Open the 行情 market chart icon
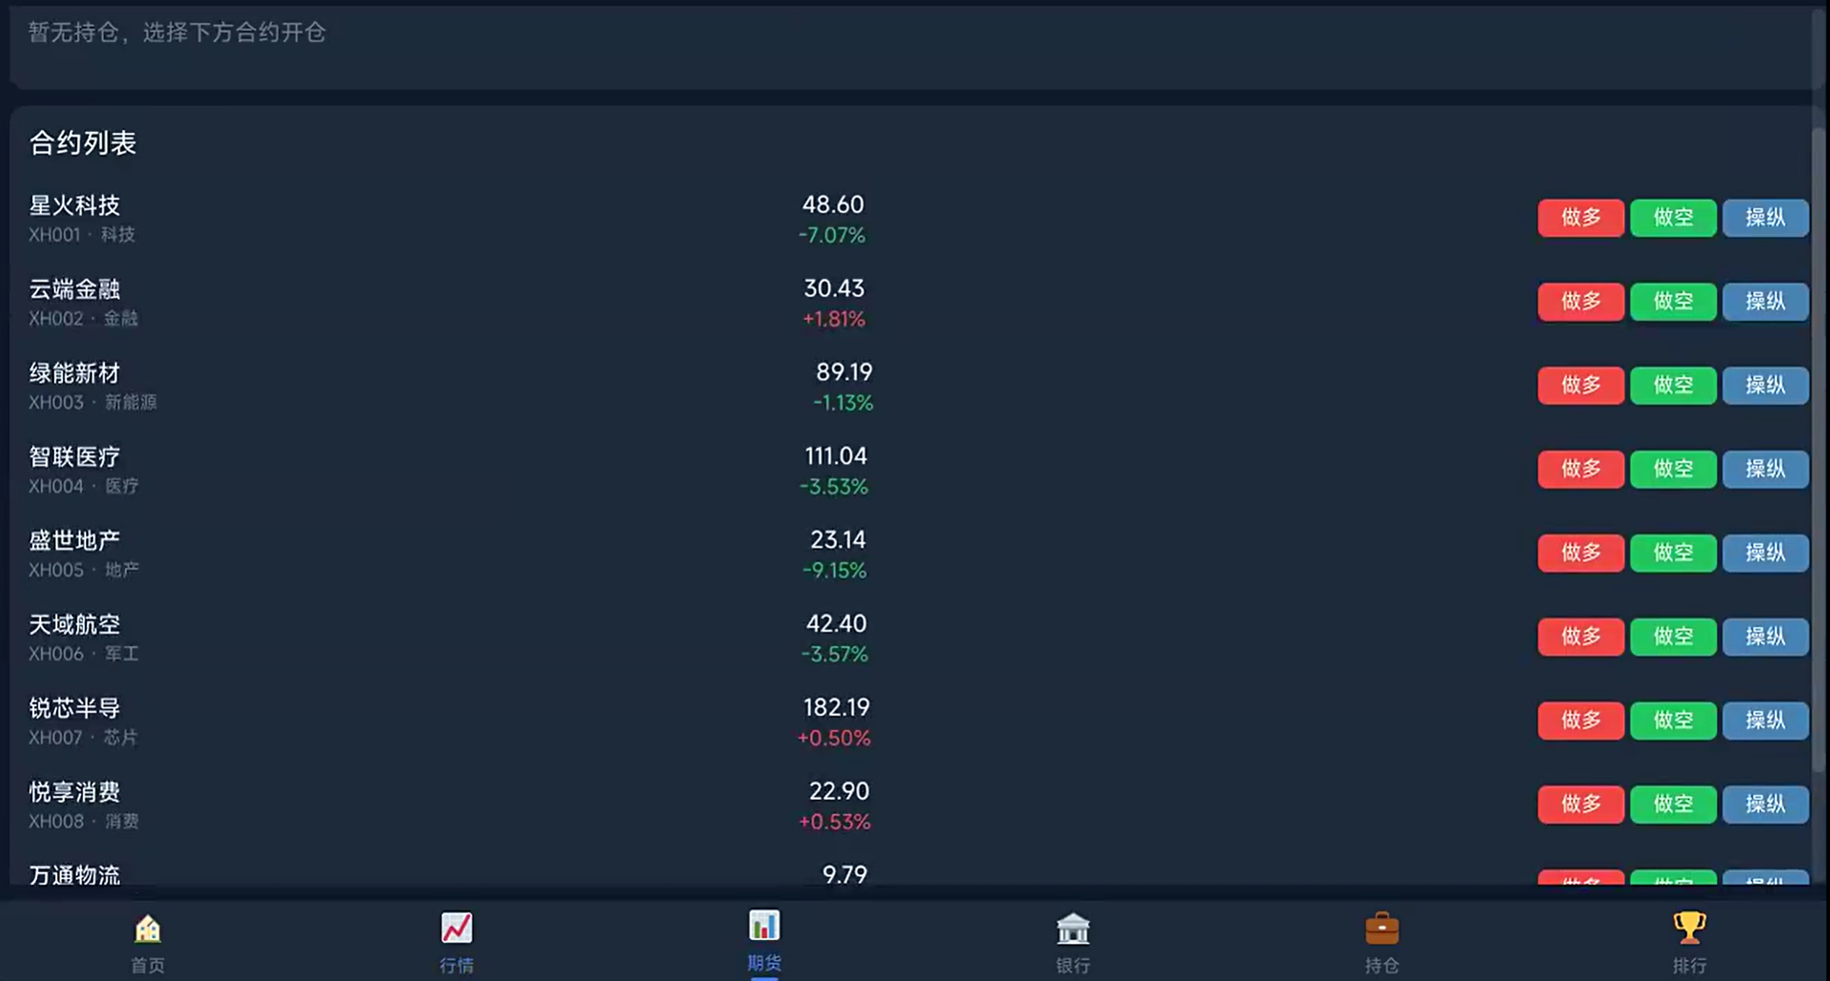The image size is (1830, 981). pyautogui.click(x=456, y=928)
